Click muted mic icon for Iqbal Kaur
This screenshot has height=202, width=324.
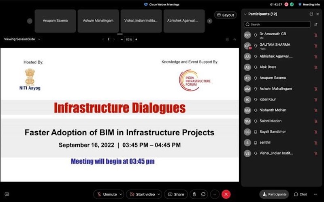[x=316, y=99]
